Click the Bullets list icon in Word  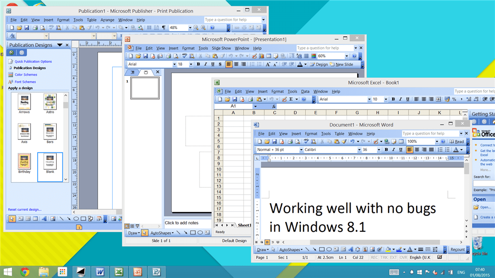[x=447, y=150]
